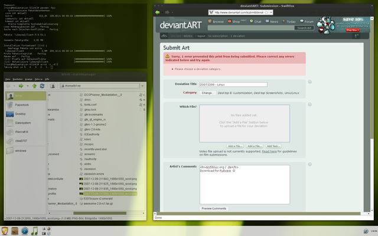This screenshot has height=236, width=378.
Task: Go up one folder in the Dateimanager
Action: click(34, 86)
